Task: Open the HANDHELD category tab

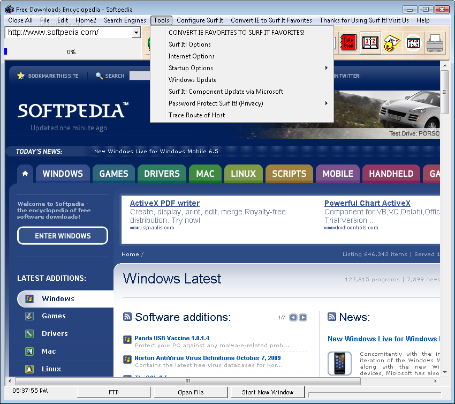Action: (391, 174)
